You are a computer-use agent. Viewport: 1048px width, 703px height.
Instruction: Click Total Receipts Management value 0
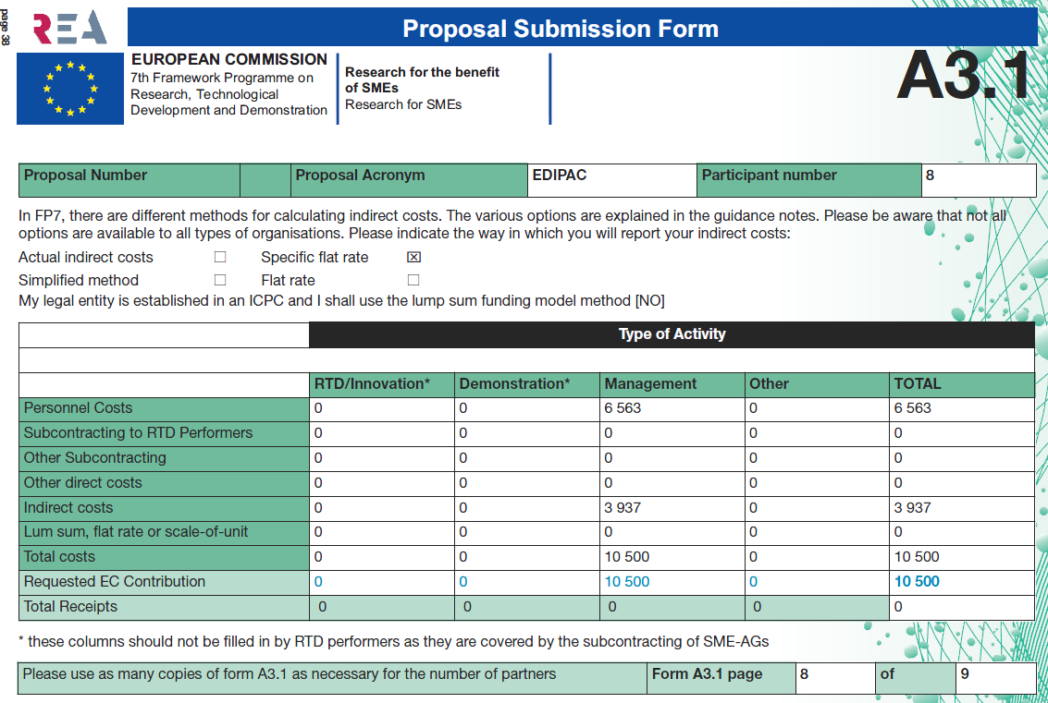tap(612, 607)
